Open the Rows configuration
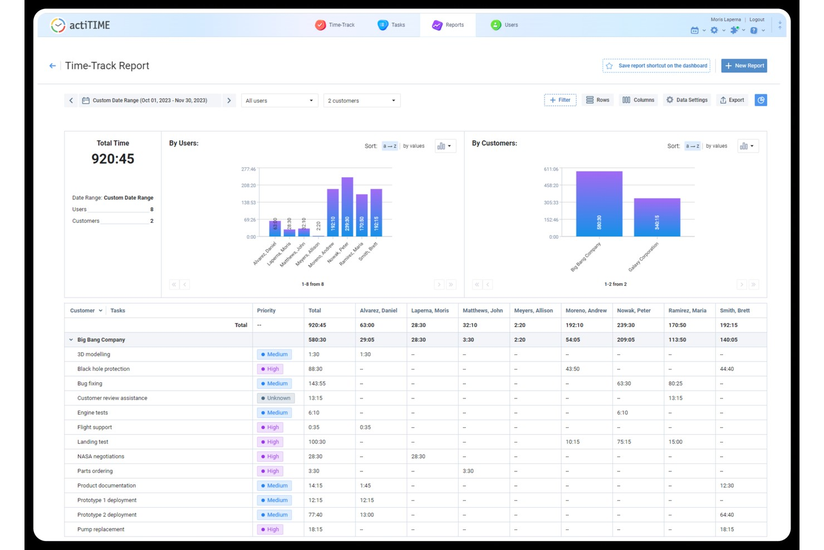 point(597,100)
